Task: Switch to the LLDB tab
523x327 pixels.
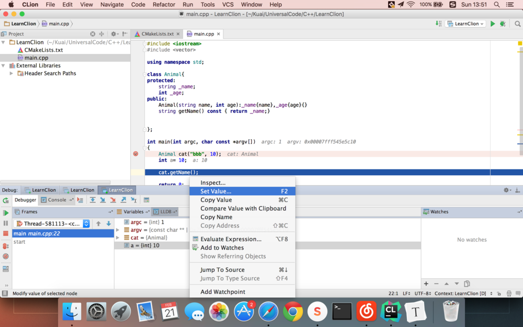Action: tap(165, 211)
